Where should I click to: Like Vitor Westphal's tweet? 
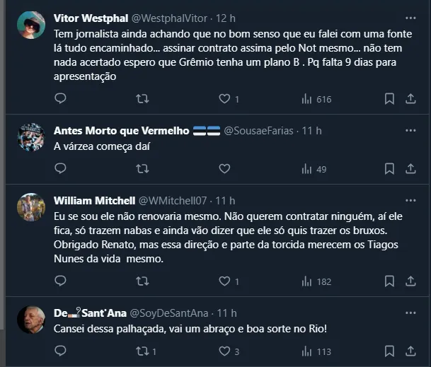[224, 99]
